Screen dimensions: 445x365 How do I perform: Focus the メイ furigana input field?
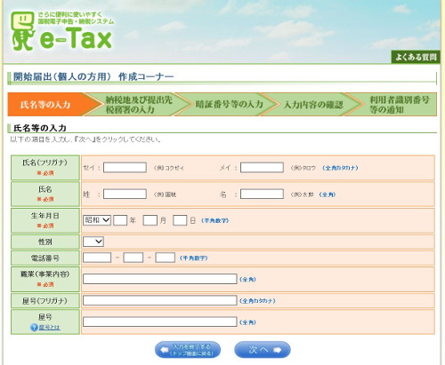262,168
